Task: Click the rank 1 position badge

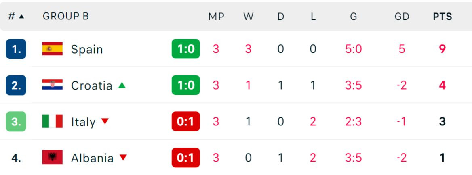Action: click(16, 49)
